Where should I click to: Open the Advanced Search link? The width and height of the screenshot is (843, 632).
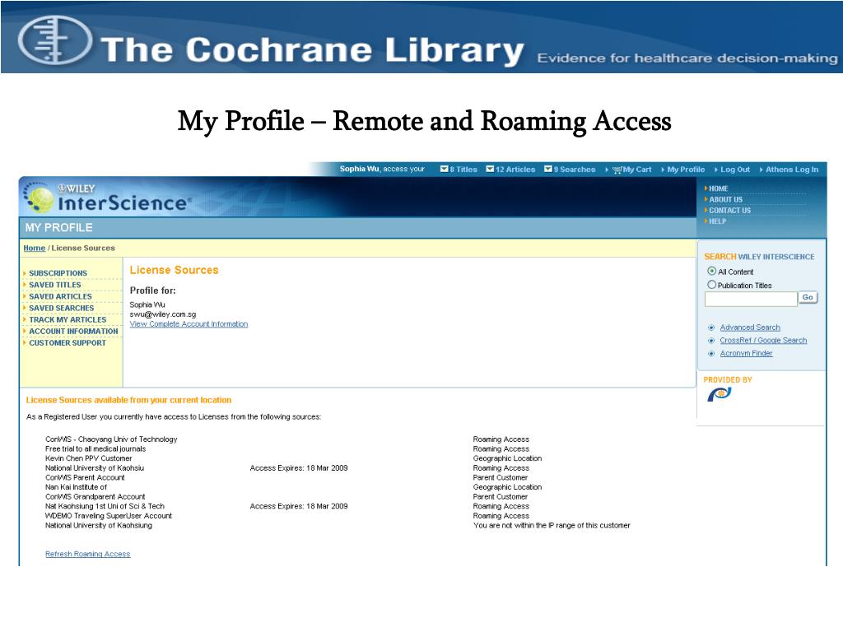tap(750, 328)
